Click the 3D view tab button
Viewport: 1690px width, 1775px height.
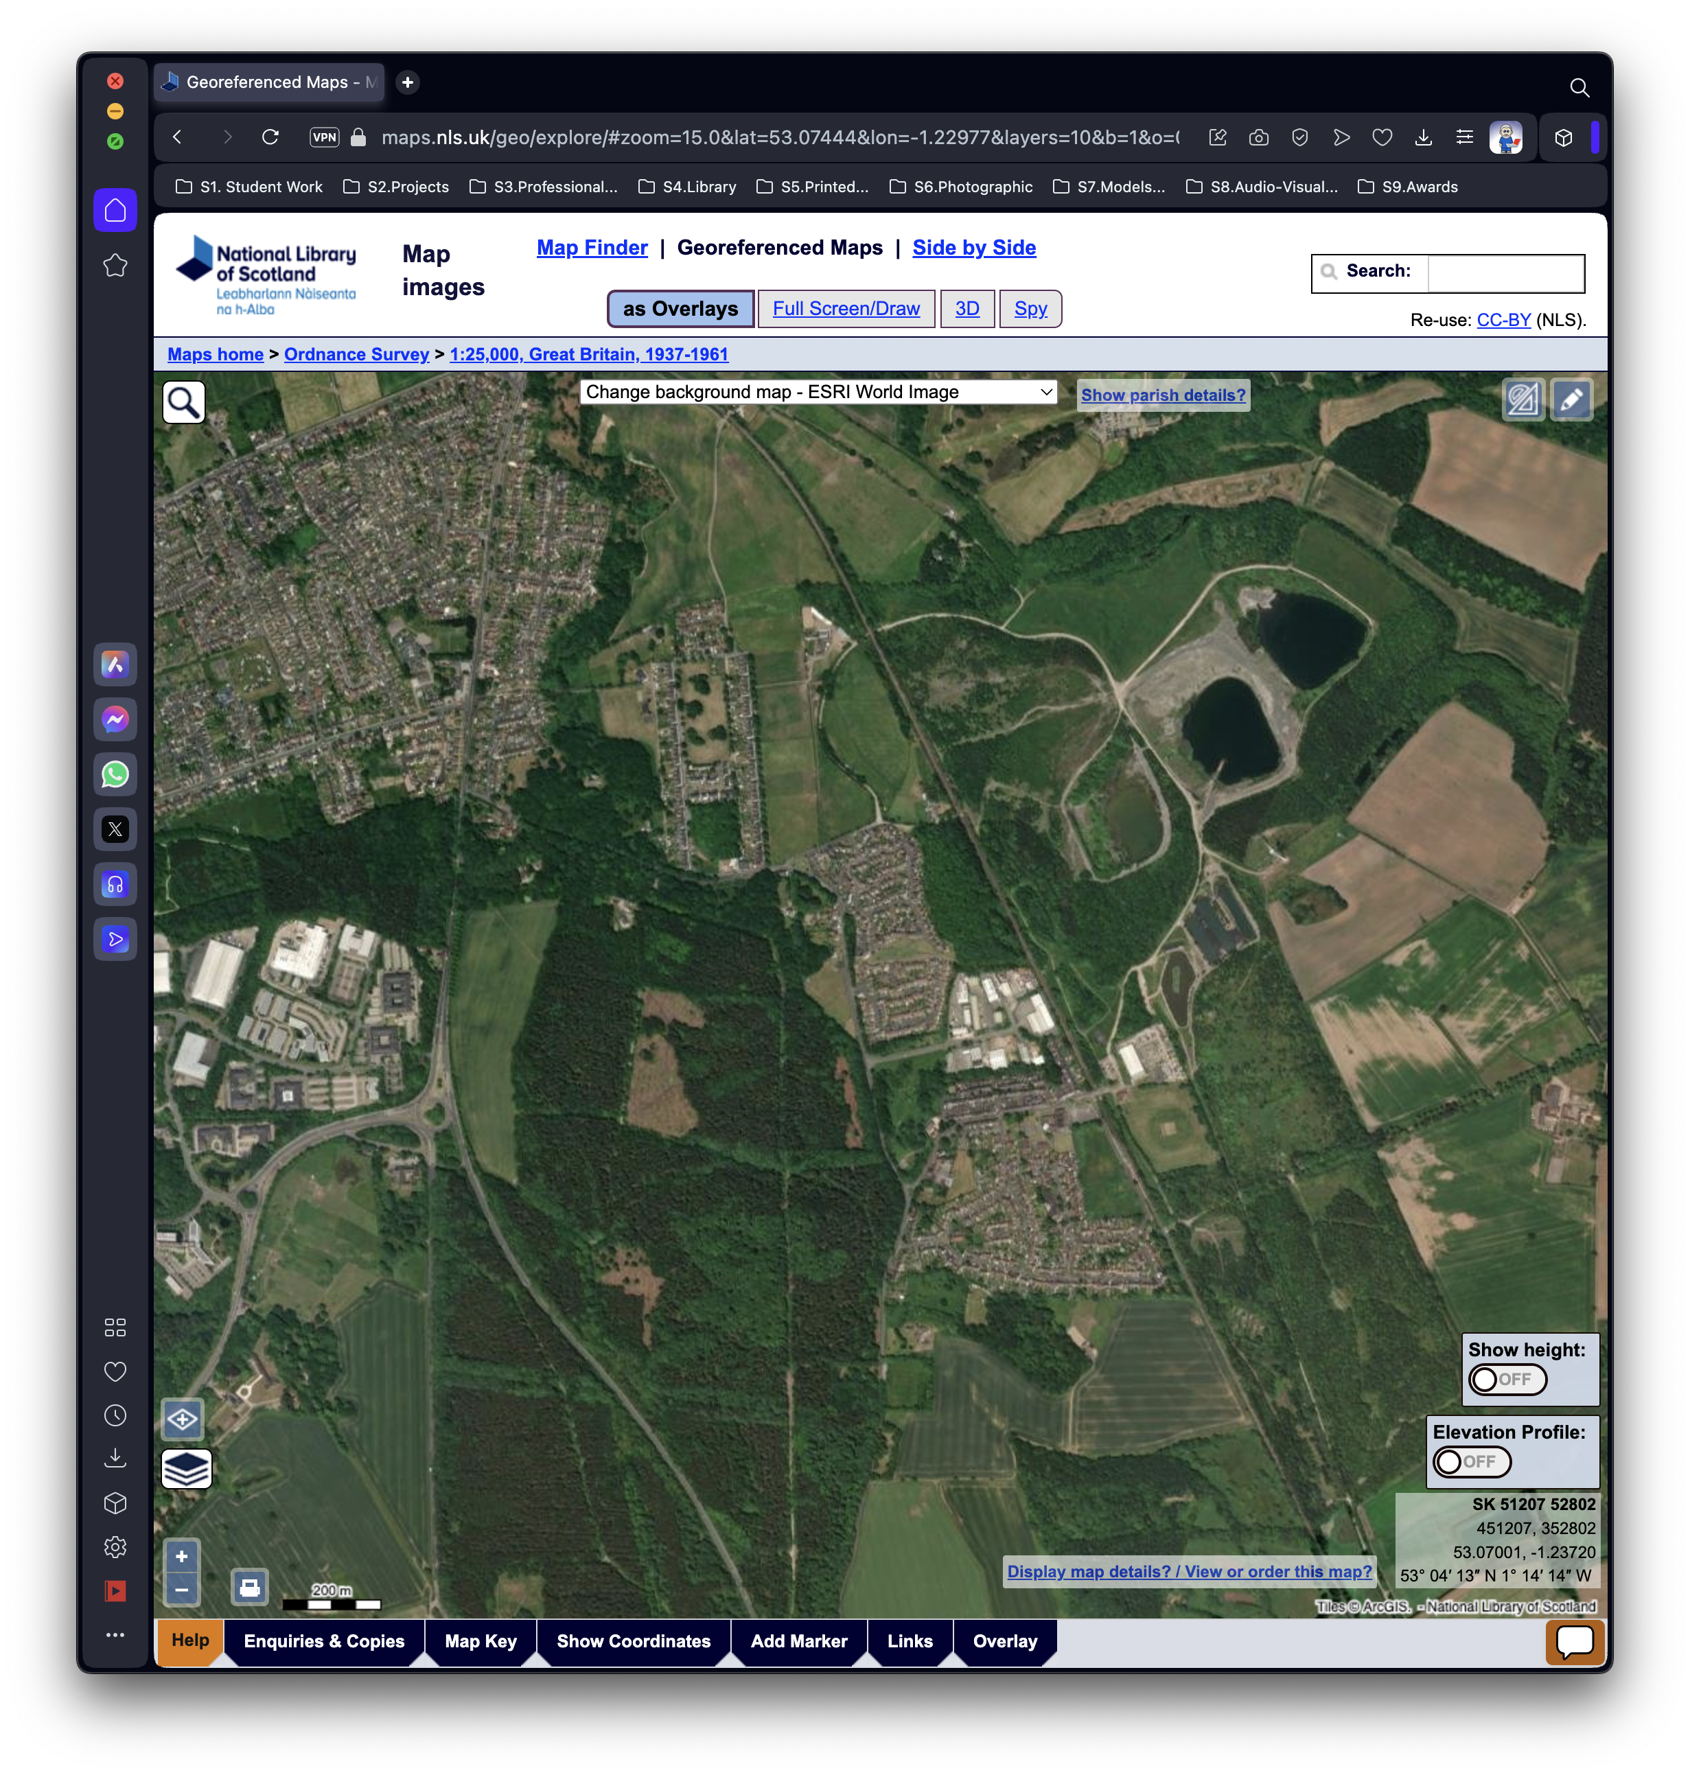click(967, 309)
